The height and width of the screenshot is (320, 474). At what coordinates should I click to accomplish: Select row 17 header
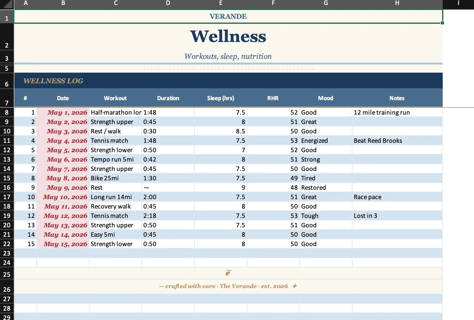point(7,197)
